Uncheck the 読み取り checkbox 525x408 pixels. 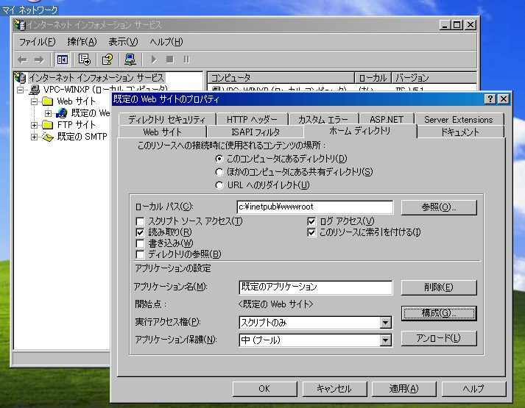(x=141, y=232)
